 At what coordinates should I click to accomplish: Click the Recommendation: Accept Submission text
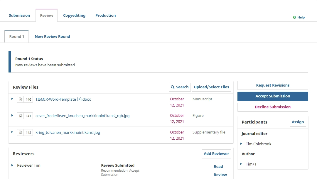click(120, 173)
